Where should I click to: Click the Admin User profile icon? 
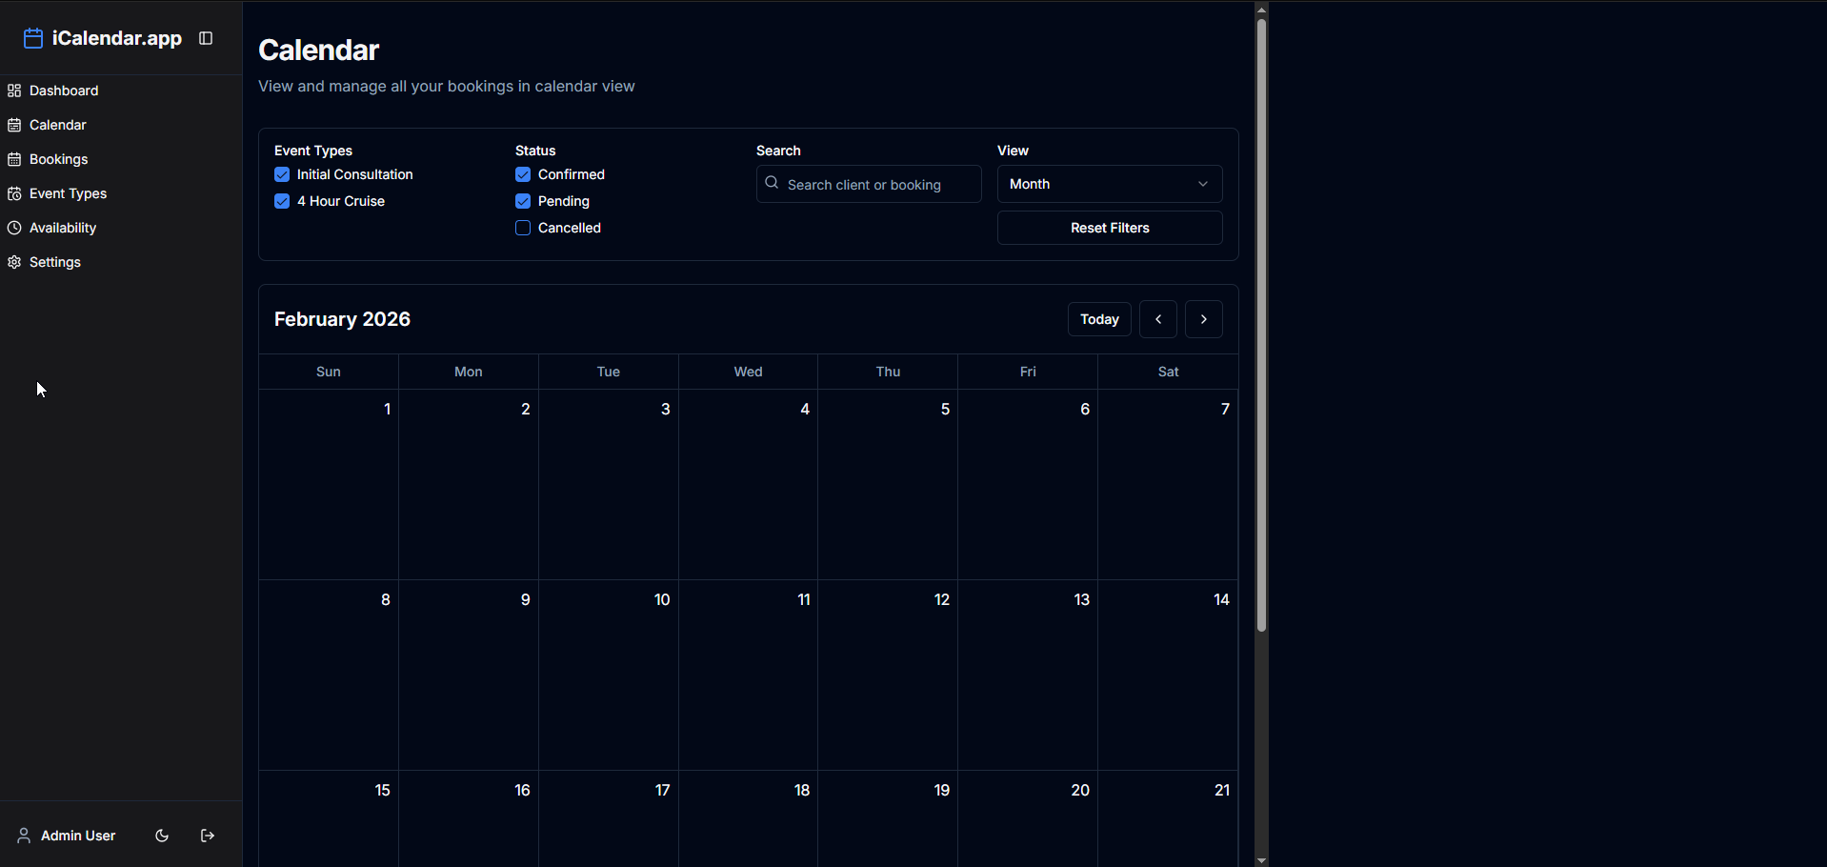pos(24,836)
